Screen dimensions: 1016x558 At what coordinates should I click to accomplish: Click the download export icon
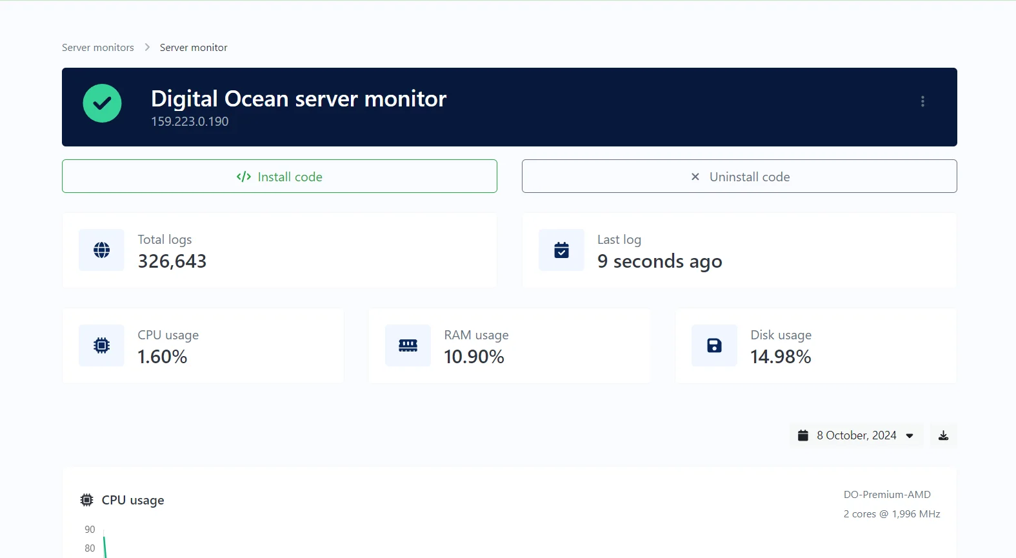pos(943,435)
